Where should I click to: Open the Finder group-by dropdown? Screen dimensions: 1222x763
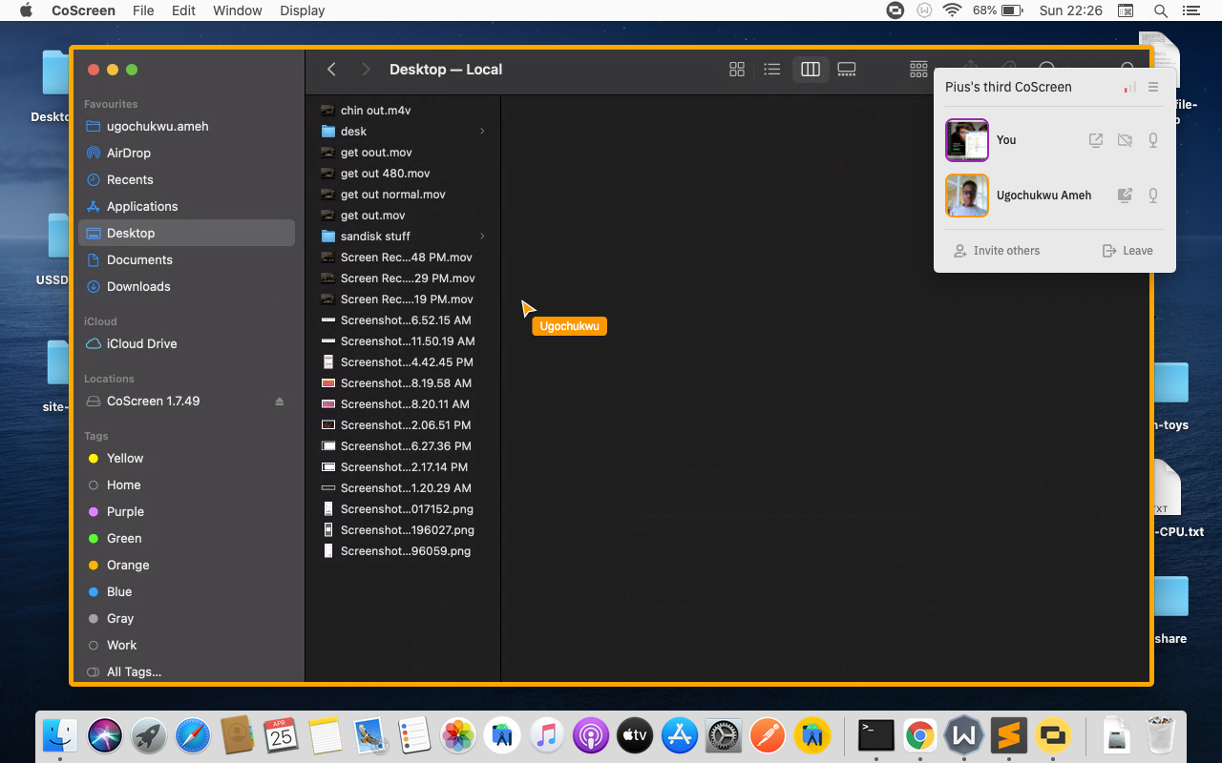[918, 70]
